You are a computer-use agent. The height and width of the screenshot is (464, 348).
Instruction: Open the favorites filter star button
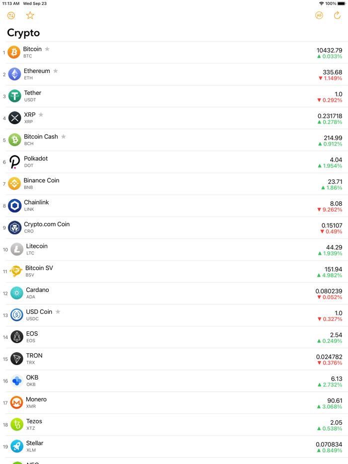coord(30,15)
